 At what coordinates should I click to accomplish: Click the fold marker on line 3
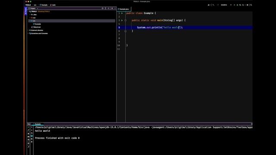click(x=125, y=20)
